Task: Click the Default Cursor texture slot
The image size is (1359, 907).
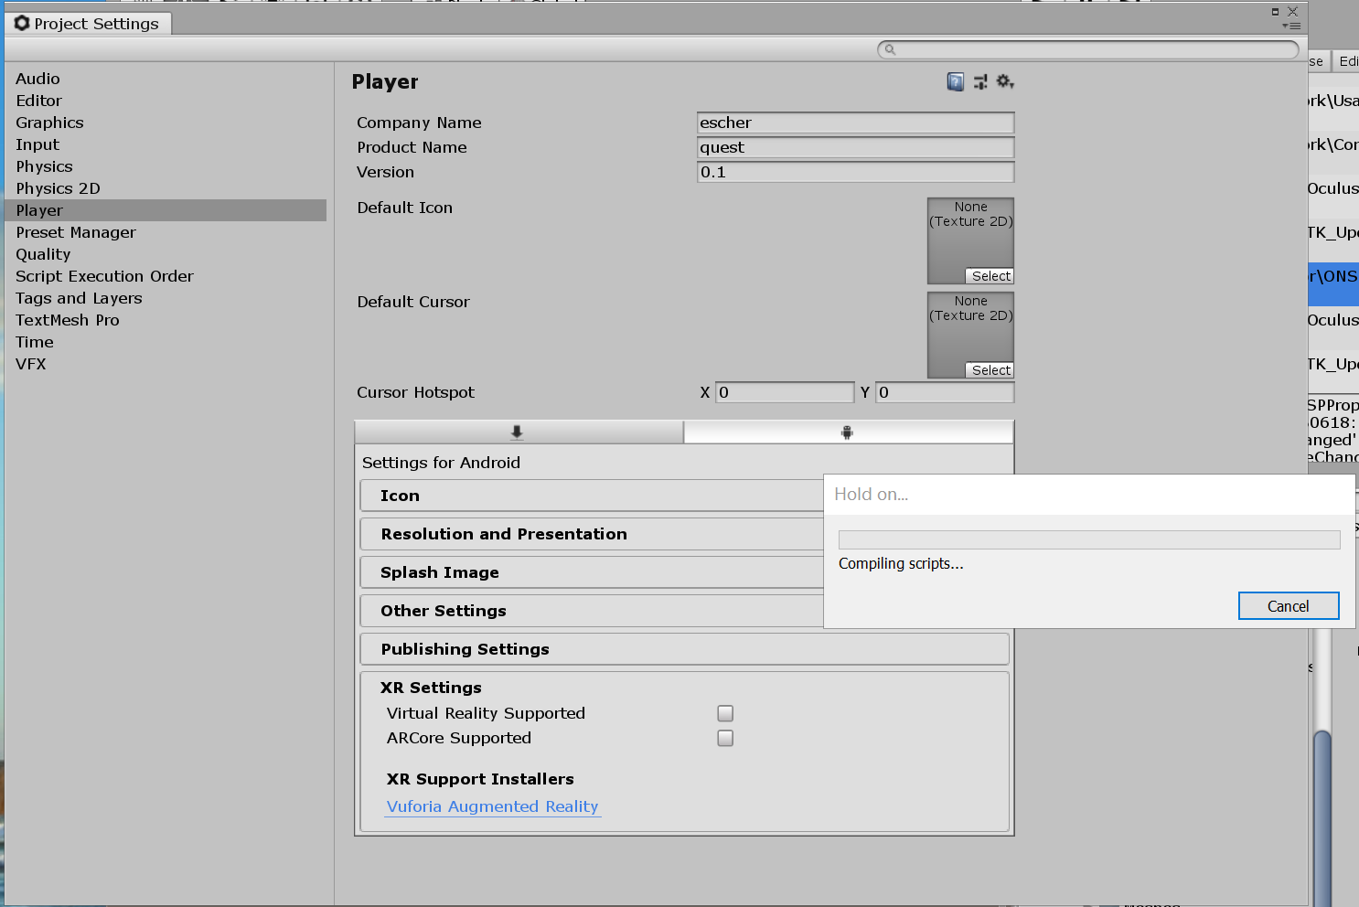Action: click(970, 336)
